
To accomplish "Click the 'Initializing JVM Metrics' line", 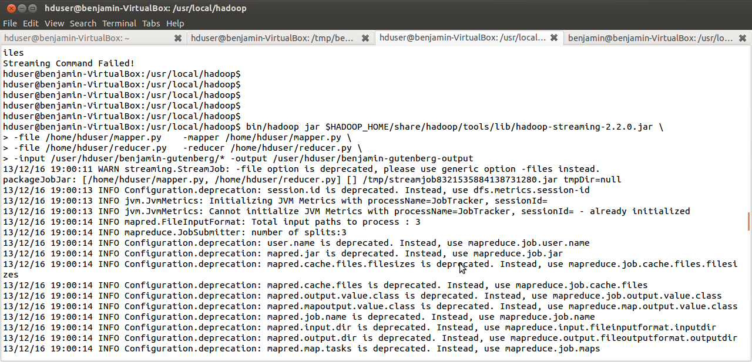I will (x=275, y=201).
